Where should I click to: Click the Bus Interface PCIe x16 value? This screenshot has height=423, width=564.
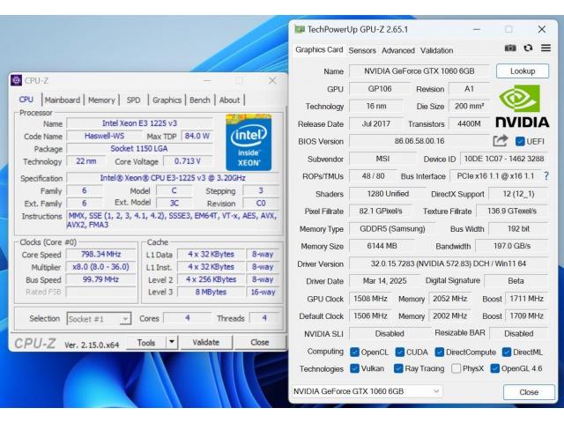pyautogui.click(x=495, y=176)
